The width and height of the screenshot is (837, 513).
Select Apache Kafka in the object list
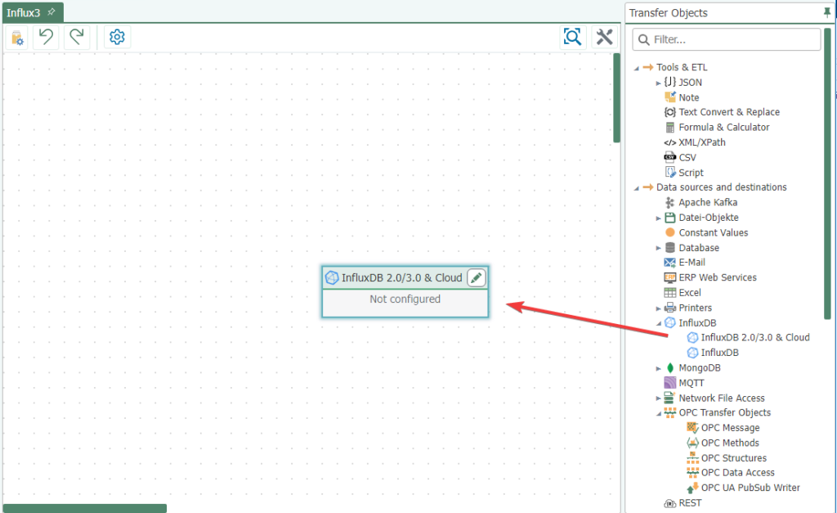pyautogui.click(x=707, y=202)
